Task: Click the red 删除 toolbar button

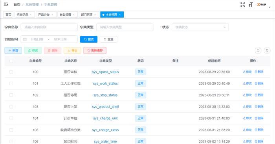Action: [x=53, y=51]
